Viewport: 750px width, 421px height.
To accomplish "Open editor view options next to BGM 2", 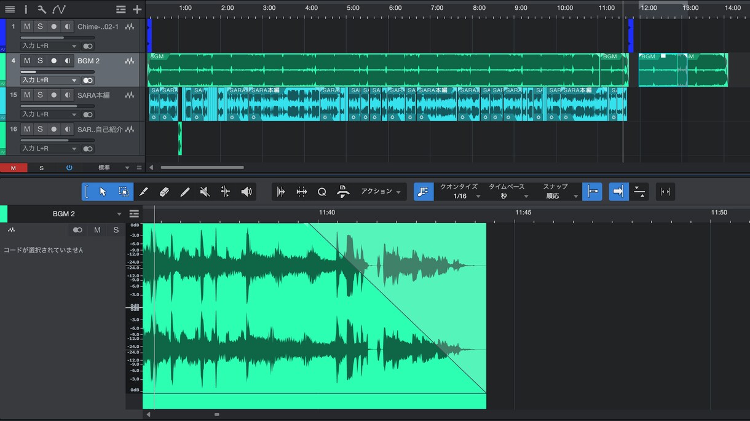I will pyautogui.click(x=134, y=214).
